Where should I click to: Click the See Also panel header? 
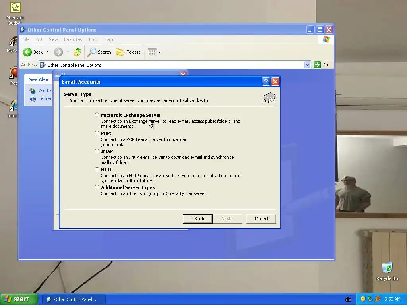39,79
